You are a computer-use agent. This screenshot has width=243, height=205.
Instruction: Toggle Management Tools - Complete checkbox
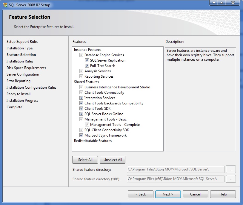coord(87,124)
